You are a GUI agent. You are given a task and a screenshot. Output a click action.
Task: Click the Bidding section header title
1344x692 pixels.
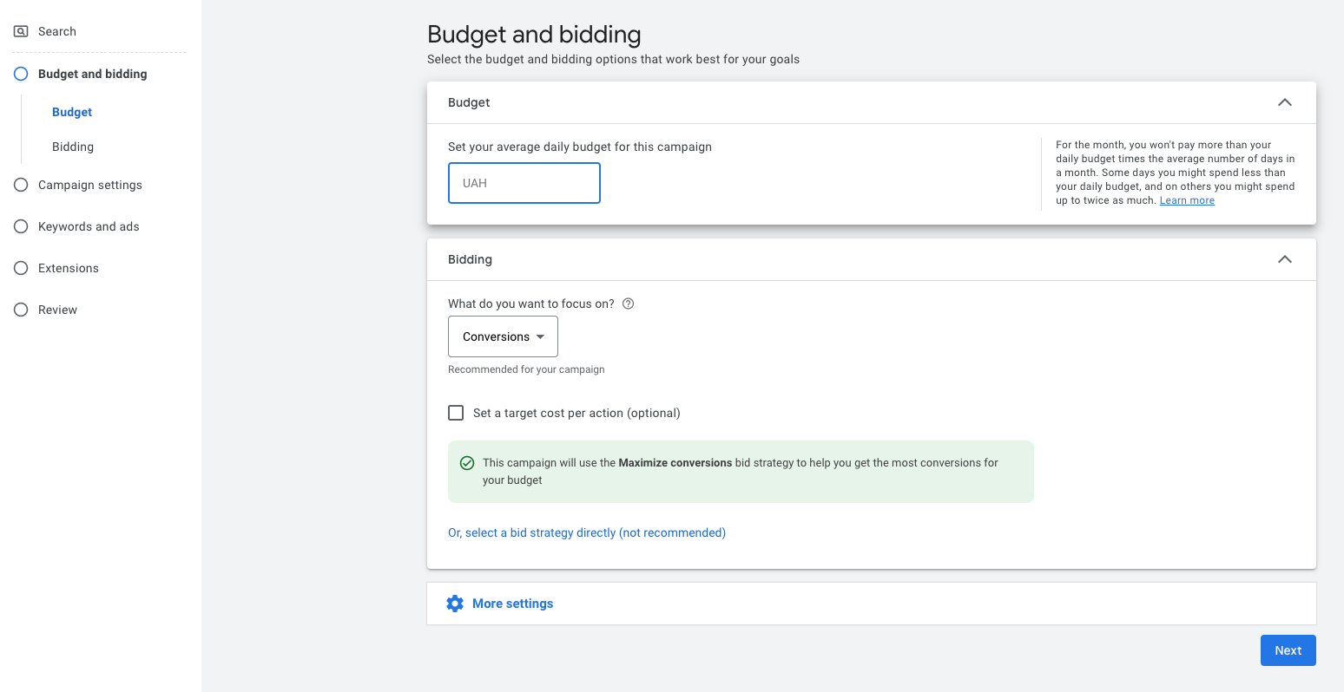pos(470,259)
